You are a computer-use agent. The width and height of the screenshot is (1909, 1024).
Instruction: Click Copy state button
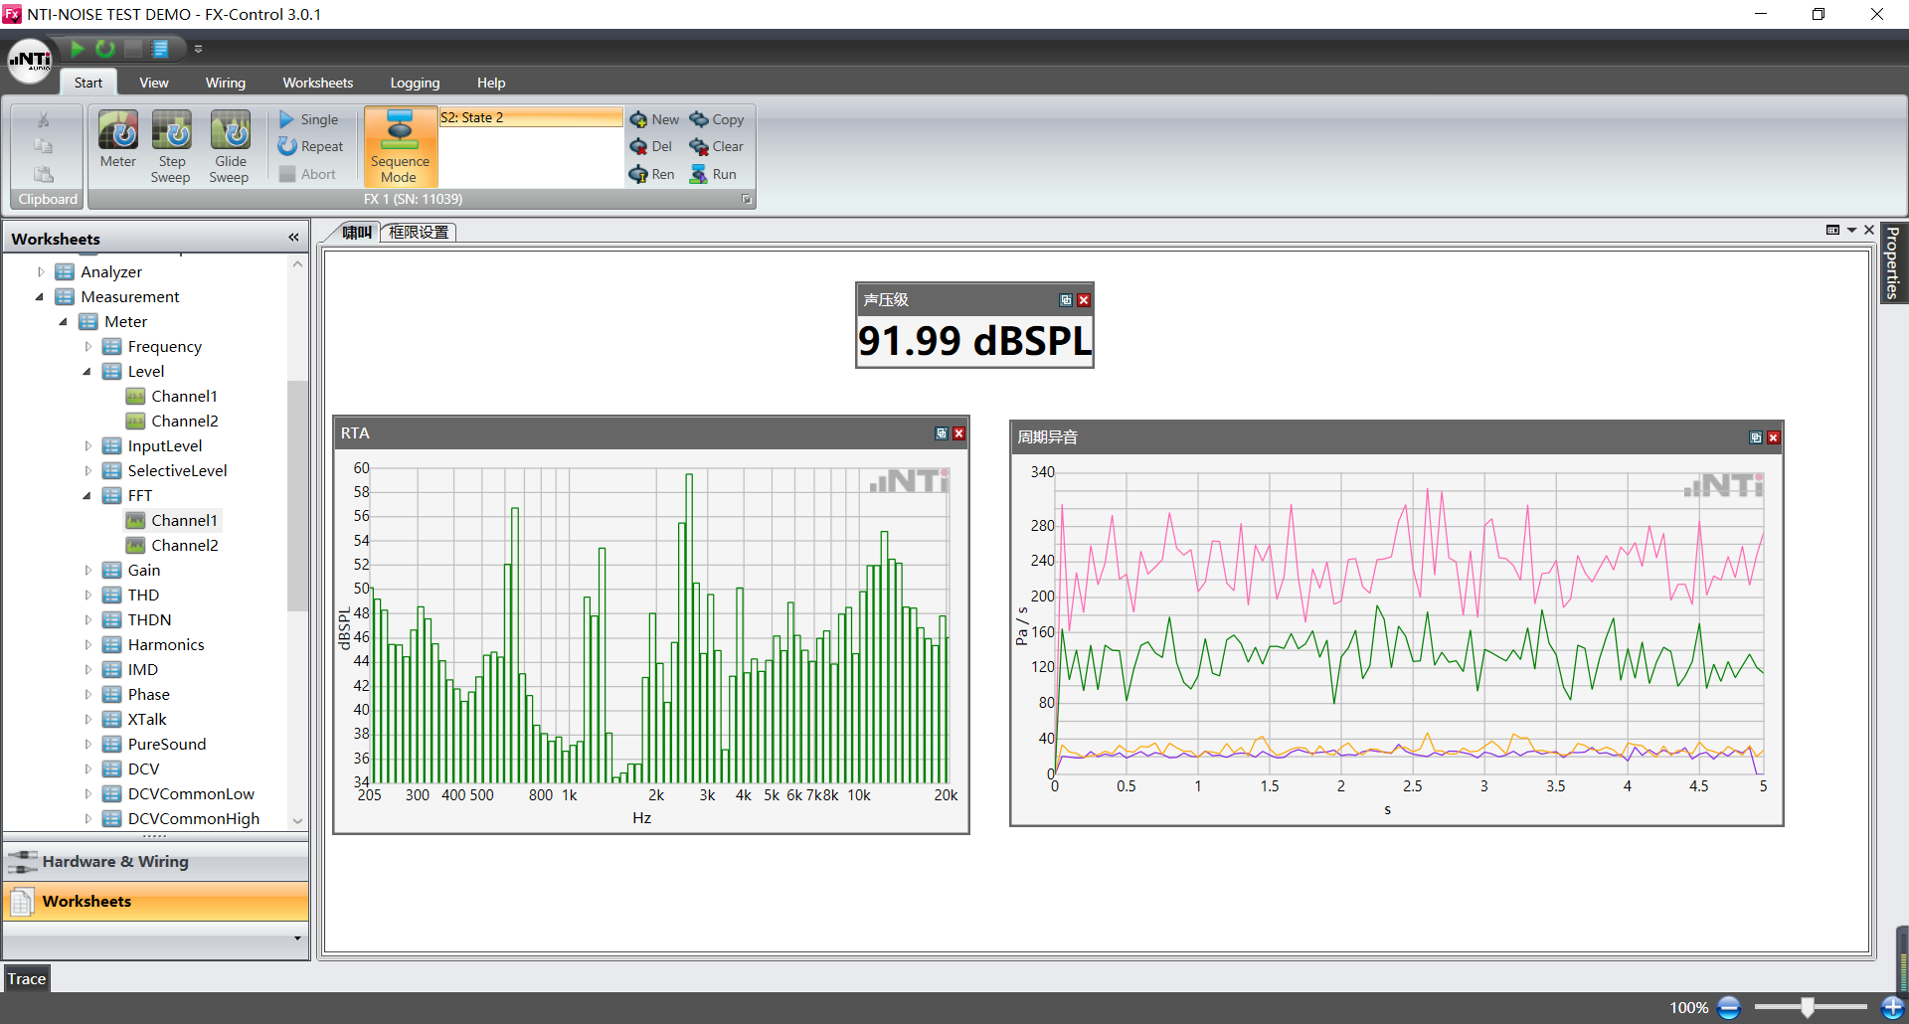point(717,119)
